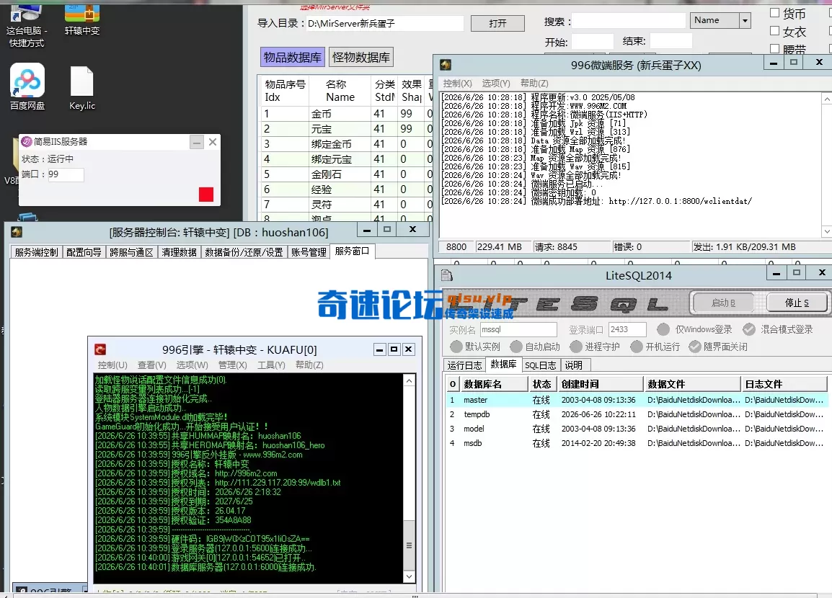The height and width of the screenshot is (598, 832).
Task: Click the 996微端服务 log scroll-up arrow
Action: (827, 99)
